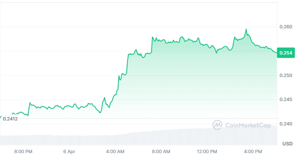299x155 pixels.
Task: Click the 0.260 price axis label
Action: 285,27
